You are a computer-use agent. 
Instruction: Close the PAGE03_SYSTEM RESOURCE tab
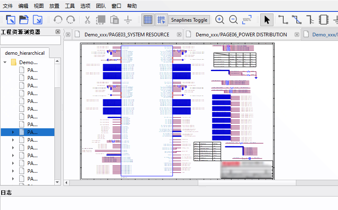coord(68,35)
